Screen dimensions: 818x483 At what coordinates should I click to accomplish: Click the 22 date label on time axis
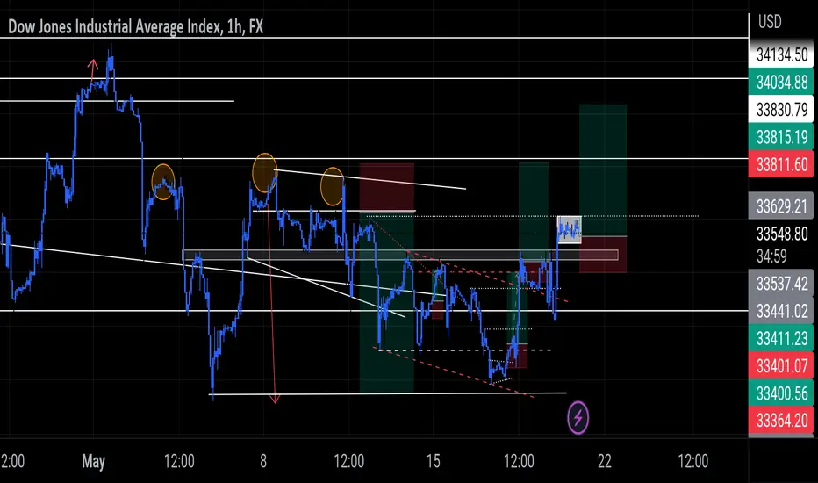pyautogui.click(x=604, y=461)
